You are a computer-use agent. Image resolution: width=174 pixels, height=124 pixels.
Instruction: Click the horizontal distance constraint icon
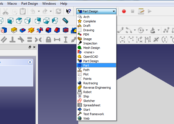[x=57, y=39]
